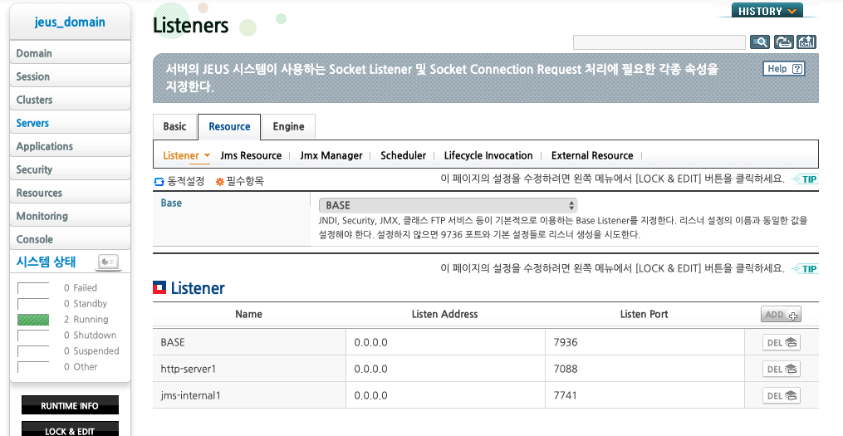The image size is (843, 436).
Task: Open the Scheduler sub-tab
Action: pos(403,155)
